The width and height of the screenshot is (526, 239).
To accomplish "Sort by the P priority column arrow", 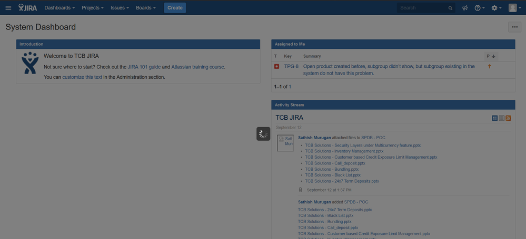I will click(x=493, y=56).
